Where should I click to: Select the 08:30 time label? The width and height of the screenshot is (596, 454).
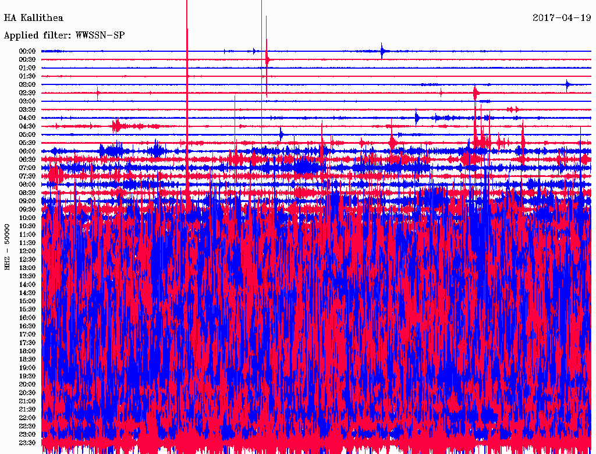click(x=27, y=193)
